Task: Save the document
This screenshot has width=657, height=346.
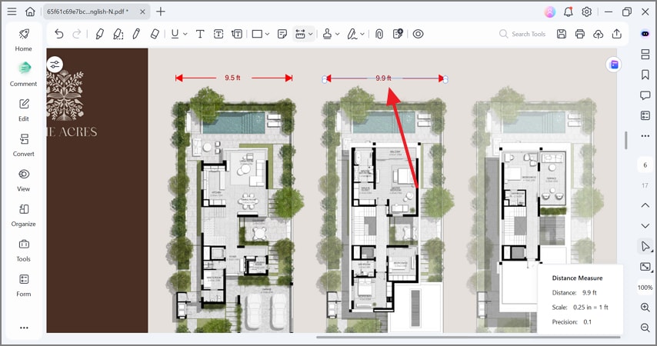Action: (x=562, y=34)
